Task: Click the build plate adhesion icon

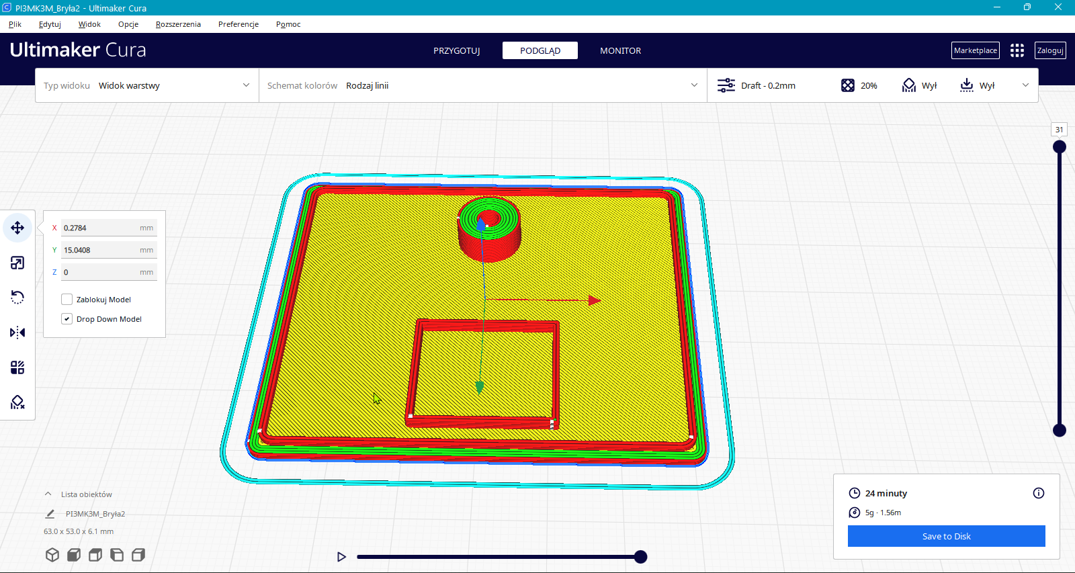Action: 967,85
